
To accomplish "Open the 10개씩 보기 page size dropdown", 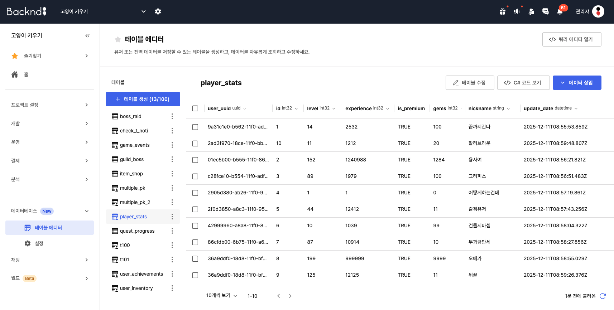I will point(222,296).
